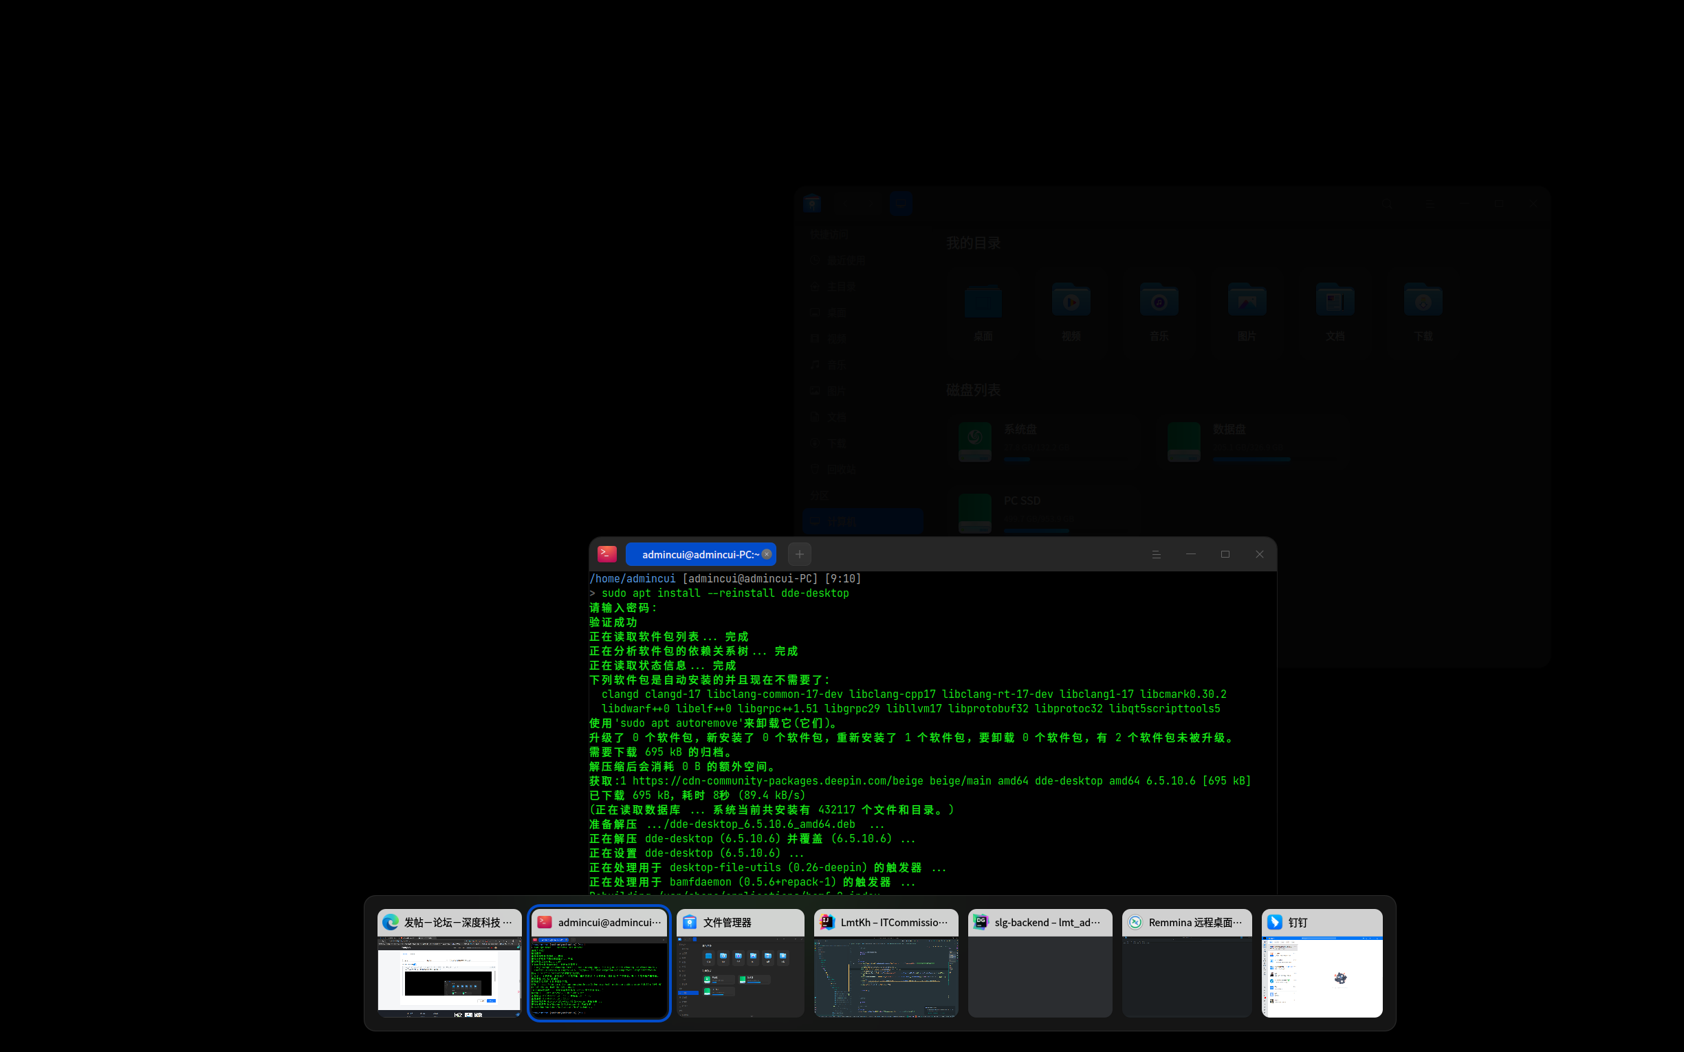
Task: Open the terminal hamburger menu
Action: (1157, 554)
